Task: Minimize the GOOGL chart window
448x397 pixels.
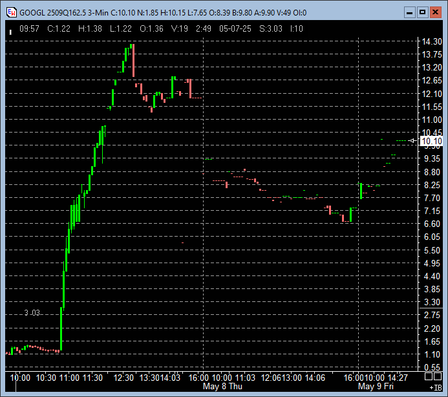Action: point(409,12)
